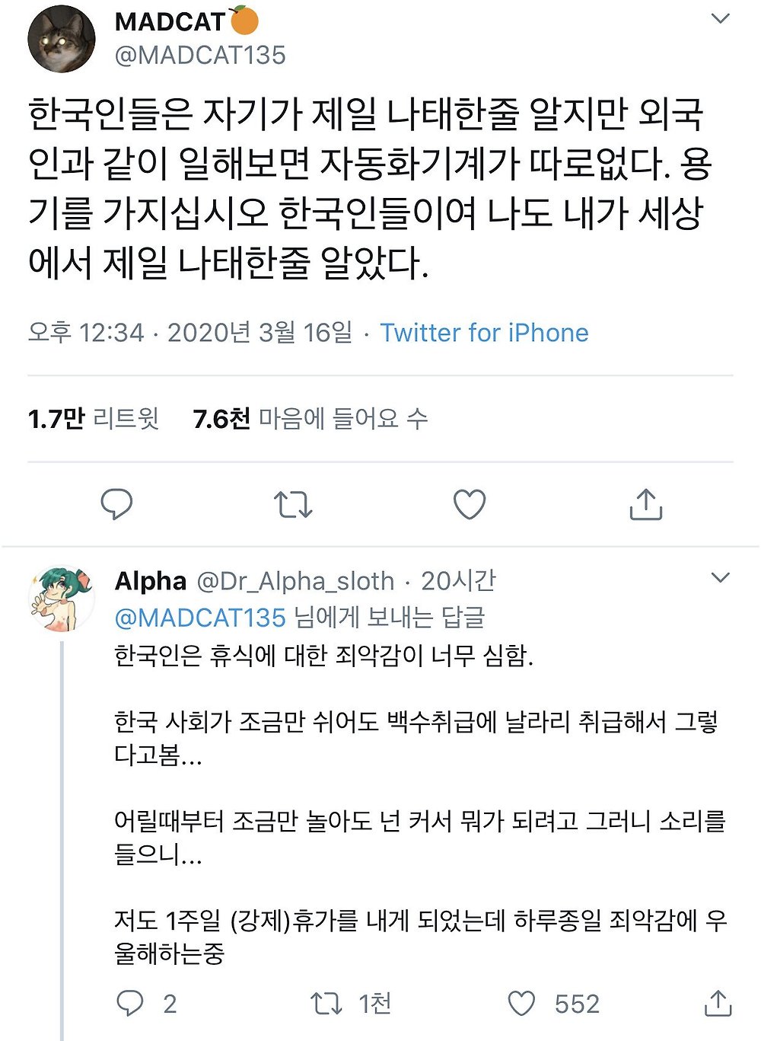View the 1.7만 retweets list
The width and height of the screenshot is (761, 1041).
(x=93, y=418)
